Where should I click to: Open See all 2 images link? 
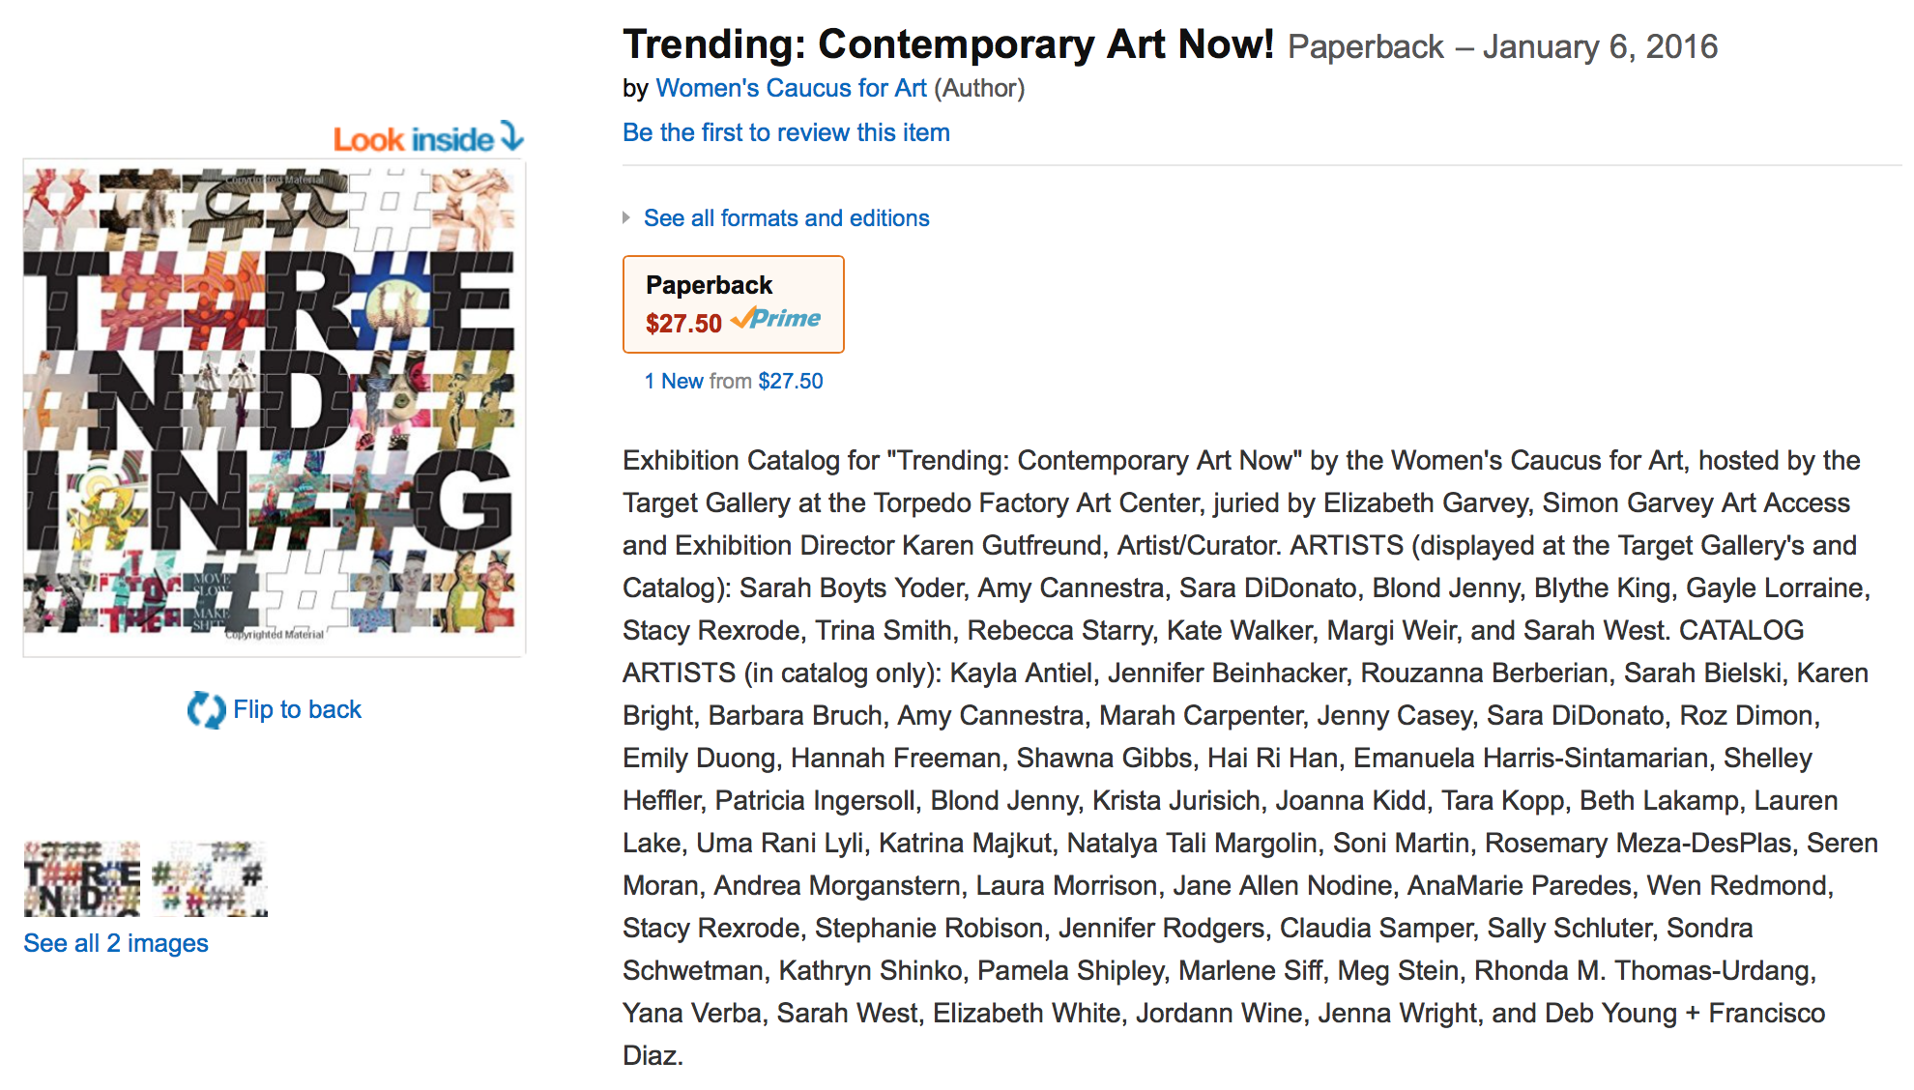click(116, 943)
